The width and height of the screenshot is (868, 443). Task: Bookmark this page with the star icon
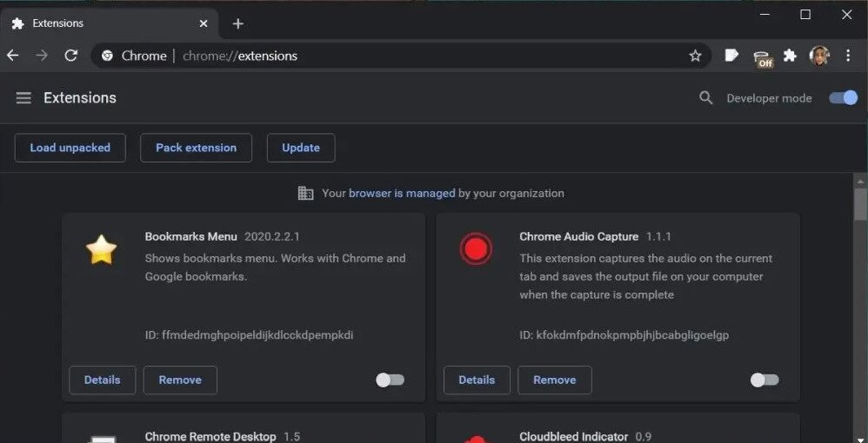coord(695,56)
